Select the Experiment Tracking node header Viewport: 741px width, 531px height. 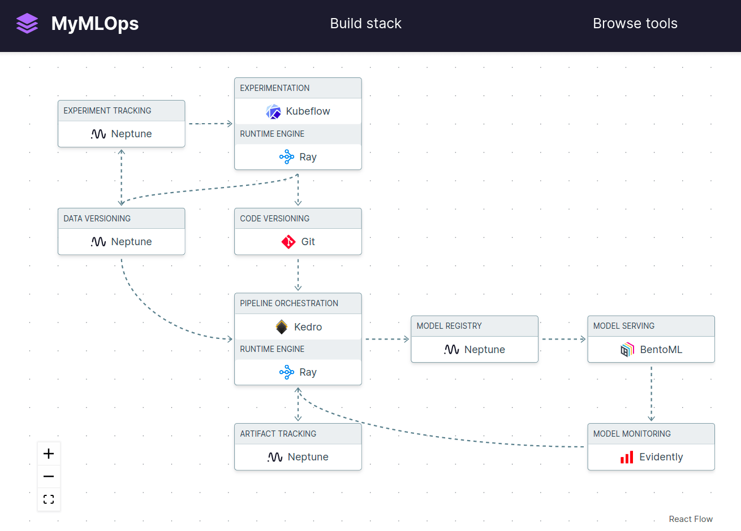(121, 111)
